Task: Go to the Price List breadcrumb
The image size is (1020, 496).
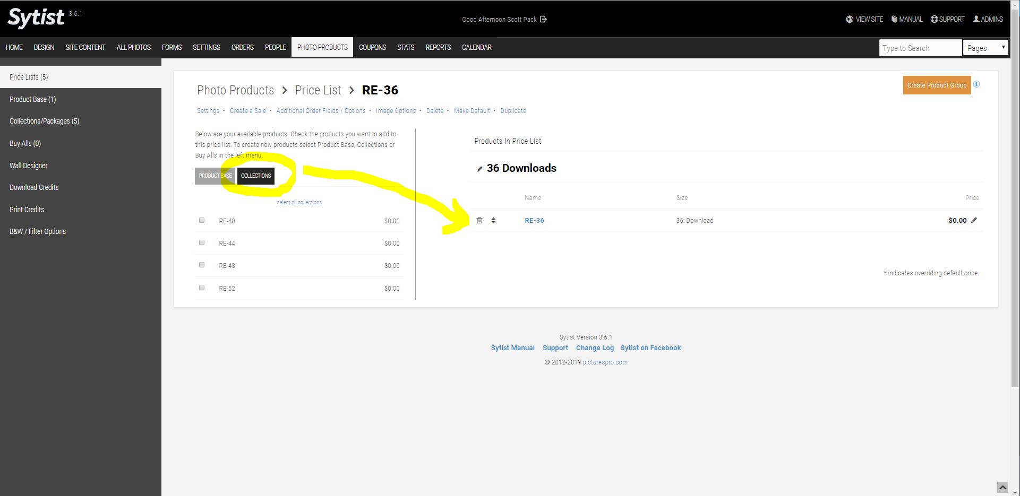Action: [x=318, y=90]
